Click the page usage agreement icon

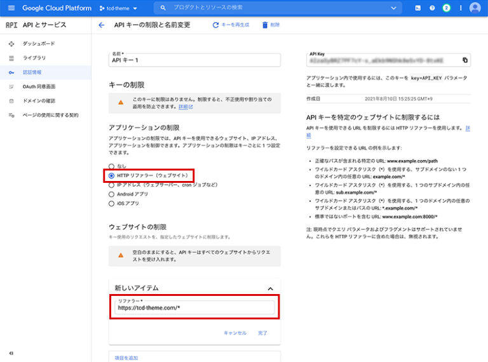[11, 116]
